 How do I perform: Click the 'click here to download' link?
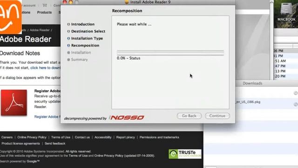click(x=46, y=68)
